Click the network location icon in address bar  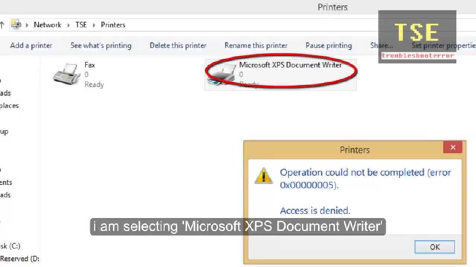pyautogui.click(x=16, y=24)
